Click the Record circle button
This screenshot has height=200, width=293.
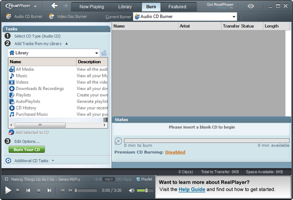click(x=18, y=190)
